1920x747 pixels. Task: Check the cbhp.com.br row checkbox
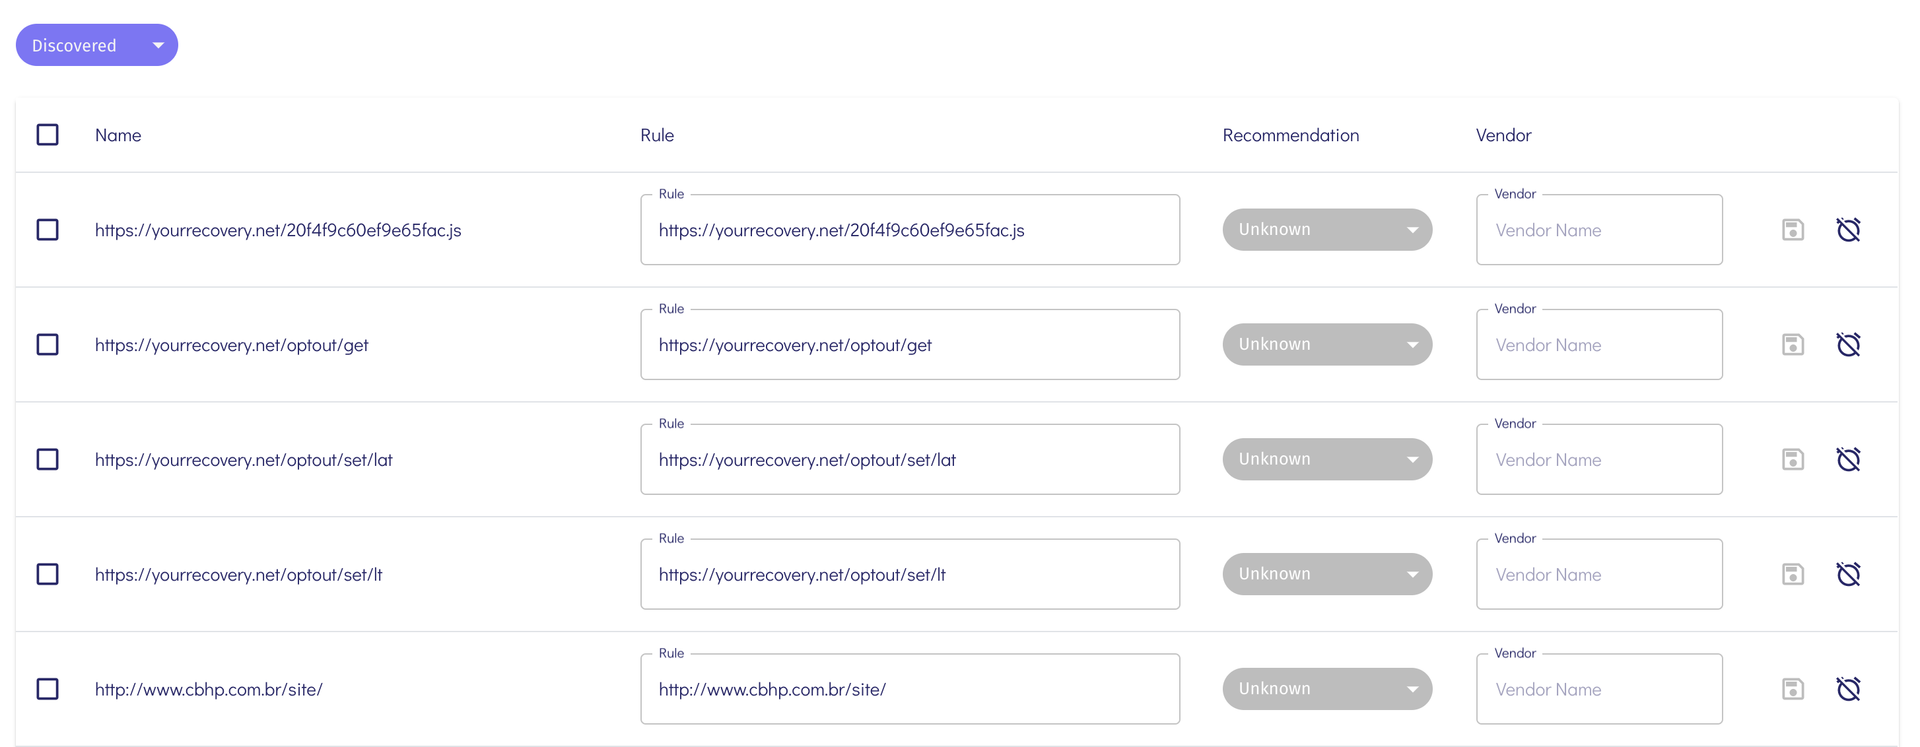coord(48,689)
